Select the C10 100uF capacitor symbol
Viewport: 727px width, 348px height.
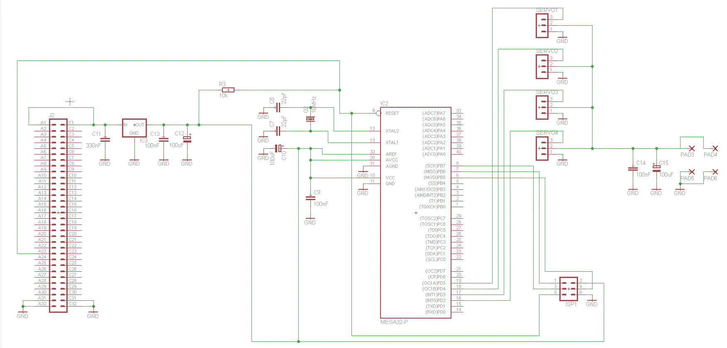279,148
